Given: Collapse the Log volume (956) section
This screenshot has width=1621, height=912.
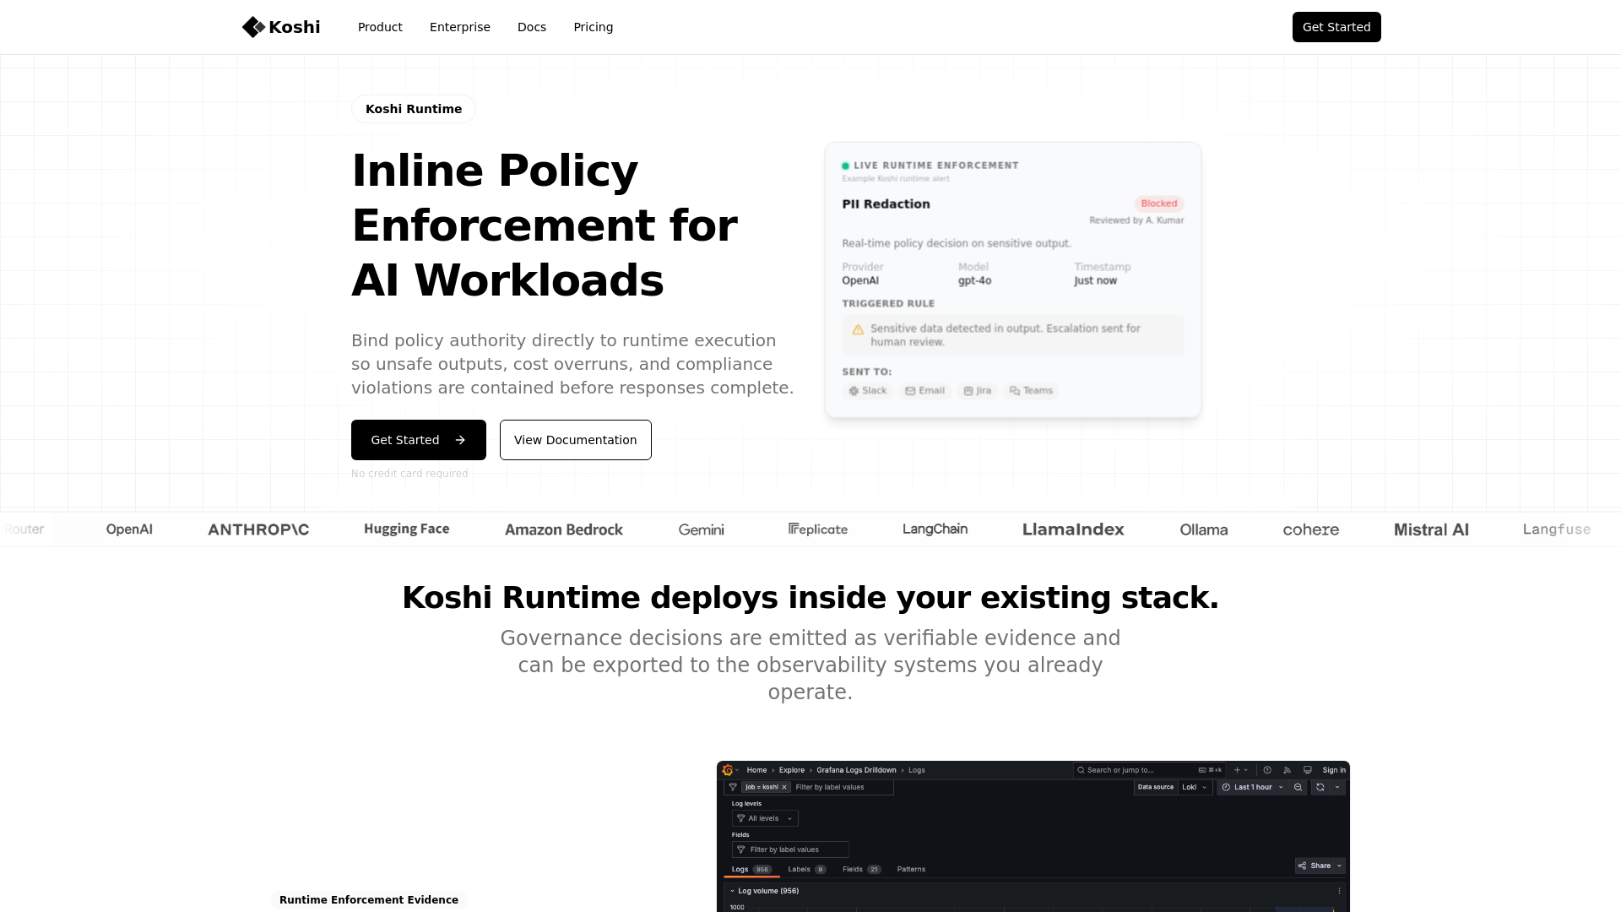Looking at the screenshot, I should [x=732, y=891].
